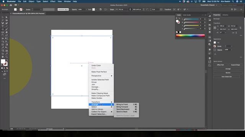Select the Line Segment tool
Screen dimensions: 245x137
pos(7,26)
